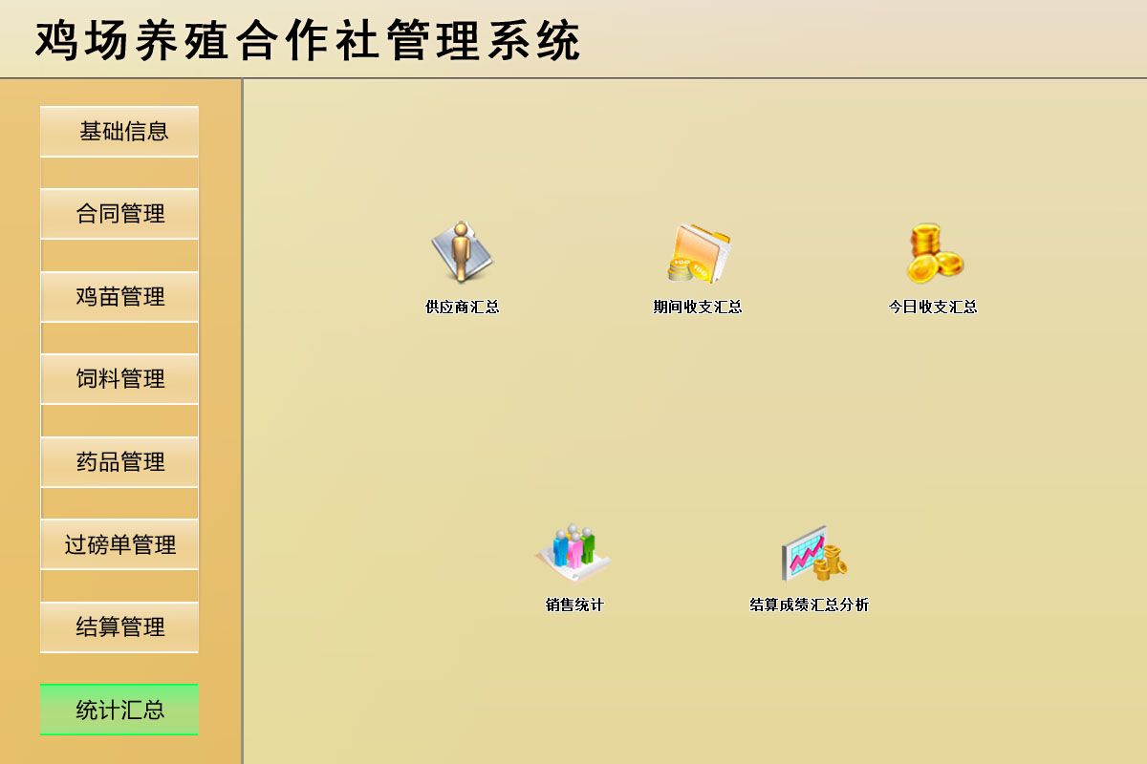This screenshot has width=1147, height=764.
Task: Open the 供应商汇总 supplier summary icon
Action: point(462,252)
